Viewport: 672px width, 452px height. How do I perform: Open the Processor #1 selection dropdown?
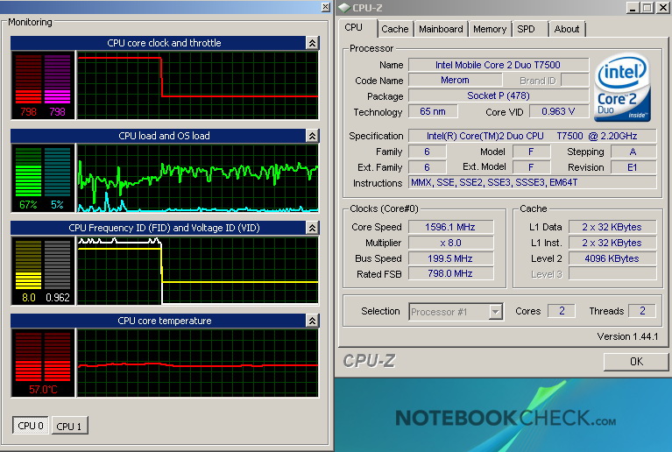tap(495, 312)
